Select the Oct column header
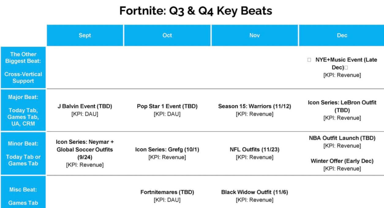This screenshot has height=208, width=384. coord(167,35)
